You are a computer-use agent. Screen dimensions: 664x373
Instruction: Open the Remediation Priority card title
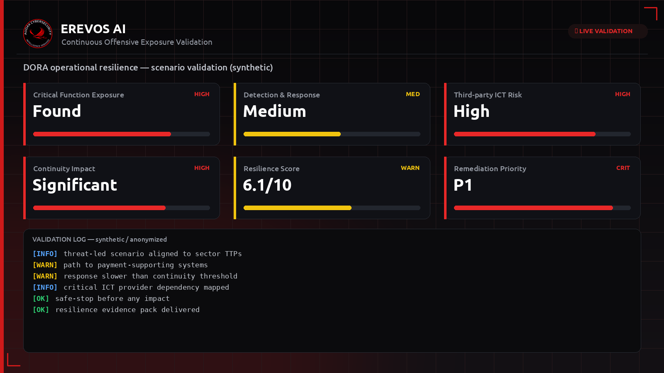point(490,169)
